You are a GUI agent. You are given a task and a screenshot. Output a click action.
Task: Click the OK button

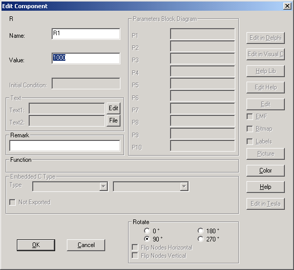pyautogui.click(x=36, y=245)
